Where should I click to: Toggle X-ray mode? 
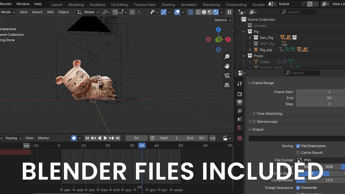click(190, 12)
